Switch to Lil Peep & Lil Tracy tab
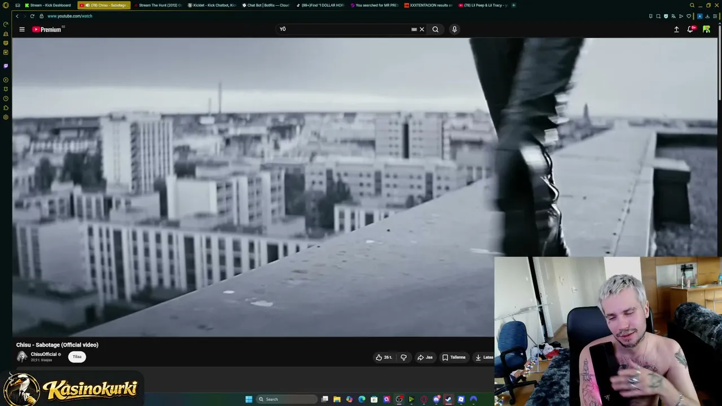Image resolution: width=722 pixels, height=406 pixels. (483, 5)
